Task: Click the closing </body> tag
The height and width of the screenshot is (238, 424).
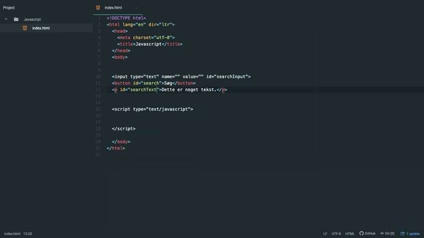Action: (x=121, y=141)
